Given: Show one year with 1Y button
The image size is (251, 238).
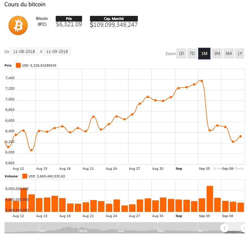Looking at the screenshot, I should tap(240, 54).
